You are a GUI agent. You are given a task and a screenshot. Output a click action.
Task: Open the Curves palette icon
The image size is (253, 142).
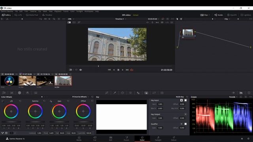(107, 93)
